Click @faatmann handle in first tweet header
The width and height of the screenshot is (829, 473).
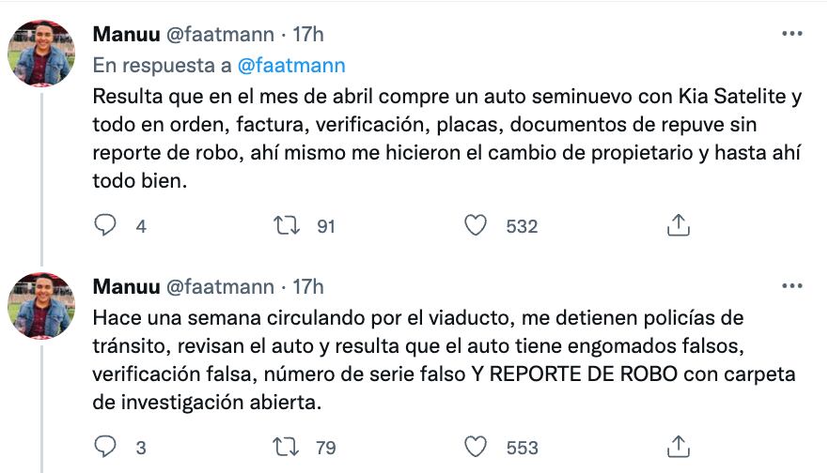click(220, 35)
